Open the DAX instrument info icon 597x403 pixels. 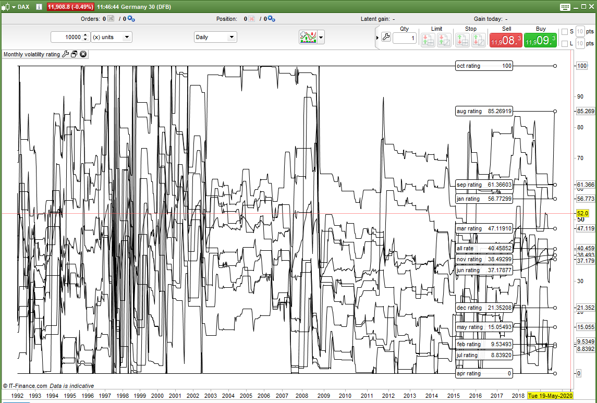tap(39, 7)
